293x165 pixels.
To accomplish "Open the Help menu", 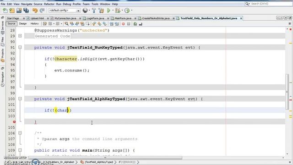I will coord(115,4).
